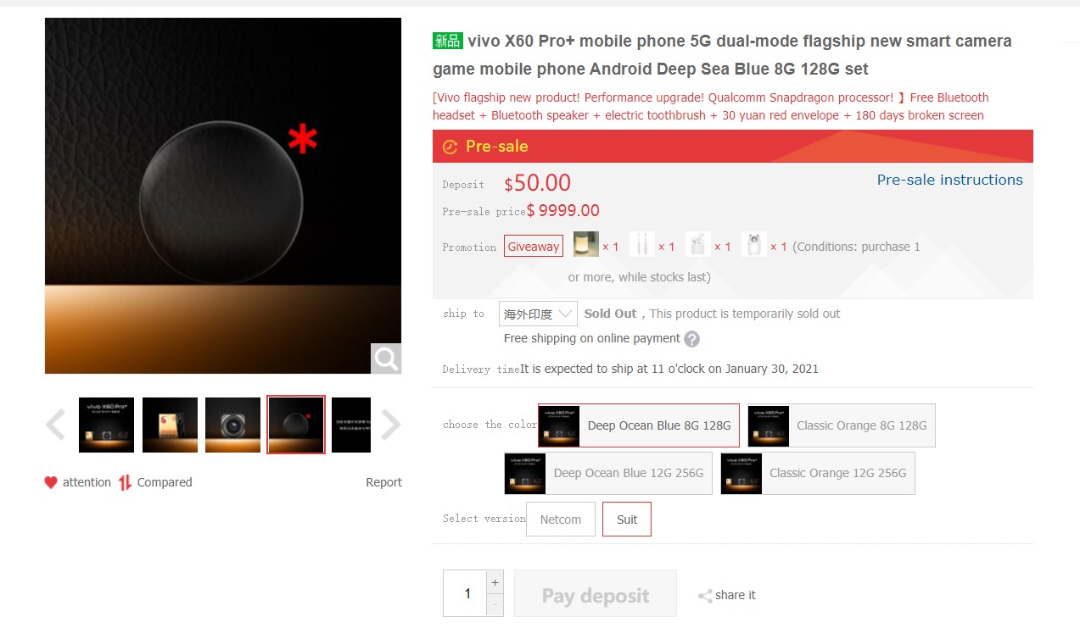Increase quantity with the plus stepper
This screenshot has width=1080, height=628.
click(x=495, y=582)
